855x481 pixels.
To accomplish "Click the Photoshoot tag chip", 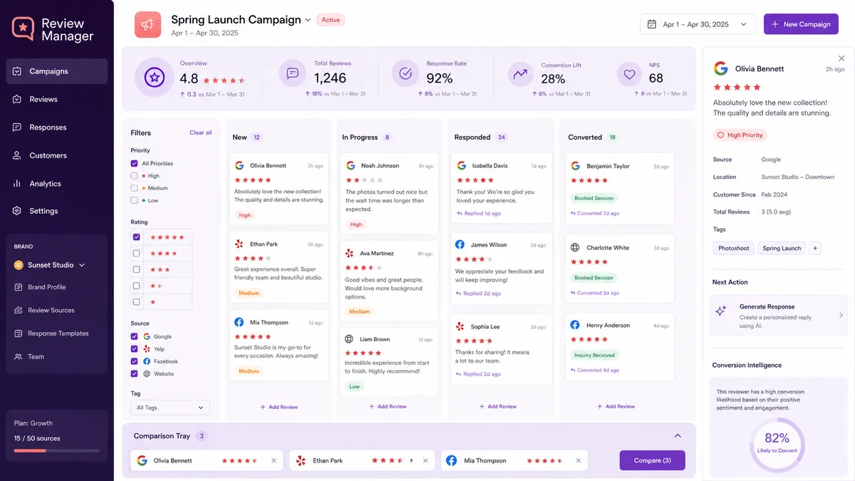I will pos(733,248).
